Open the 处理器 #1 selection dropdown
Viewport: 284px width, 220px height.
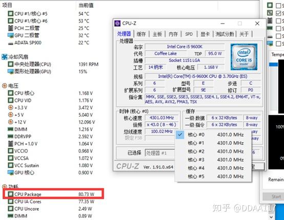160,153
